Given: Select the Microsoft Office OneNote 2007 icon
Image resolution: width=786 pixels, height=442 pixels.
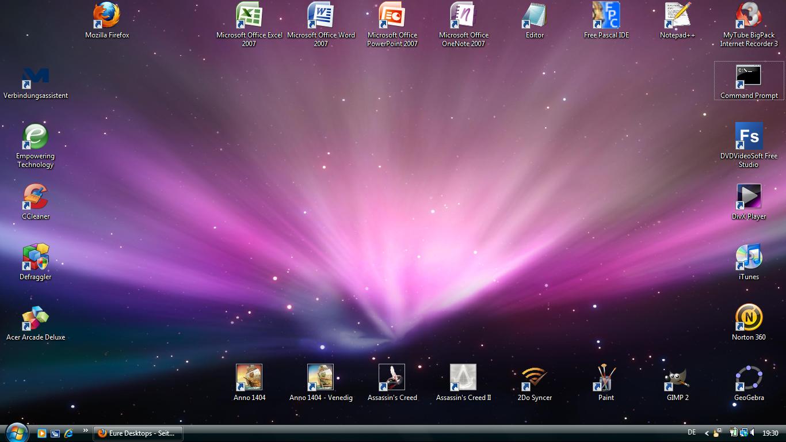Looking at the screenshot, I should tap(464, 24).
